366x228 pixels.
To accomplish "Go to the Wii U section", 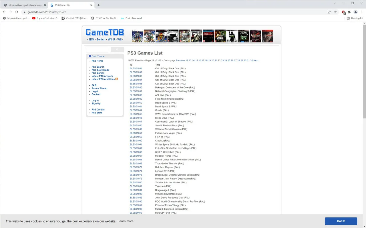I will (x=112, y=40).
